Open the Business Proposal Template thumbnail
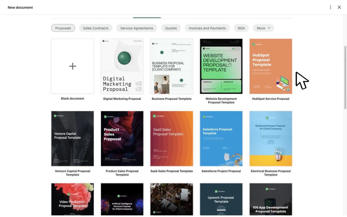 click(172, 66)
